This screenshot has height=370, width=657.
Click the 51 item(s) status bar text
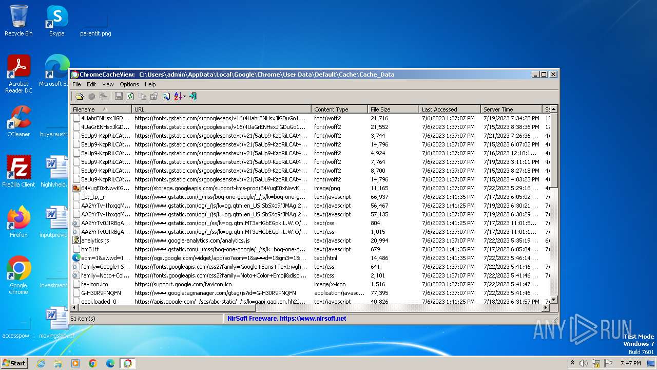point(83,319)
